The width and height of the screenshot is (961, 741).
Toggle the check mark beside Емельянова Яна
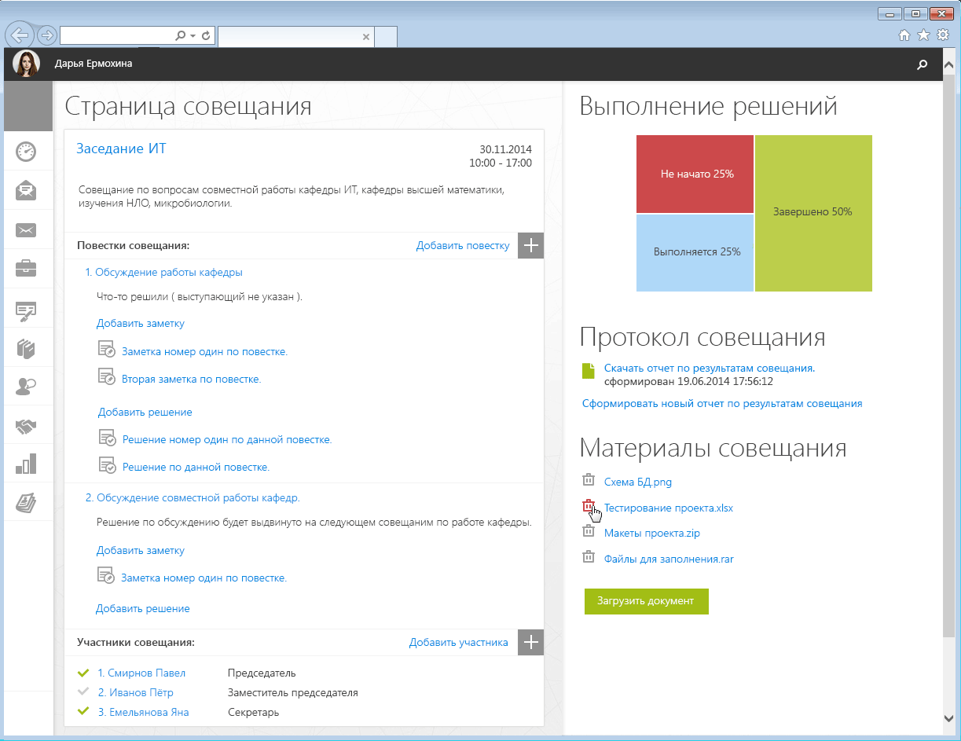pos(84,712)
